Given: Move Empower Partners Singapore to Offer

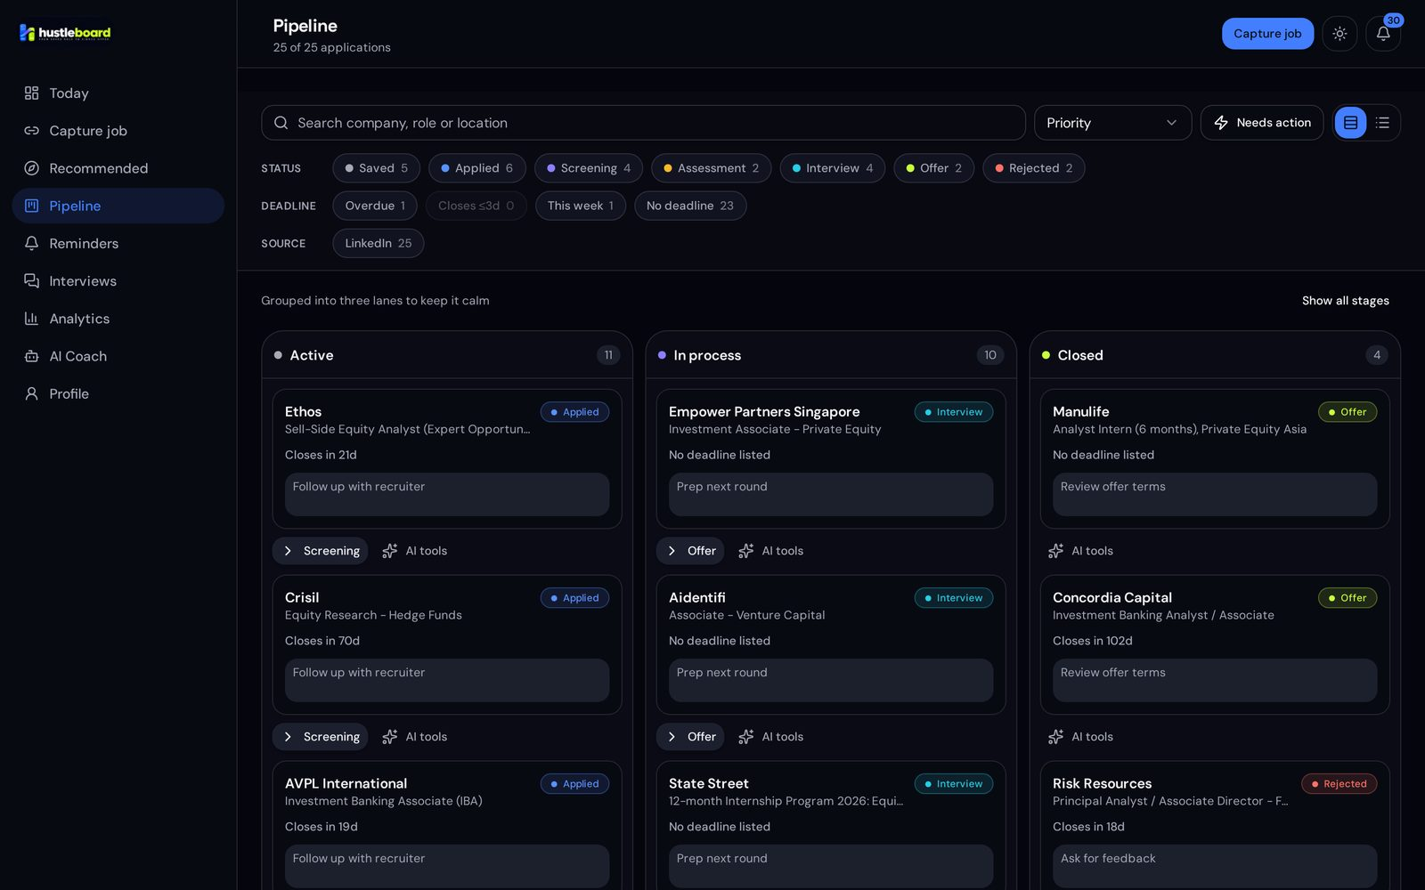Looking at the screenshot, I should (690, 551).
